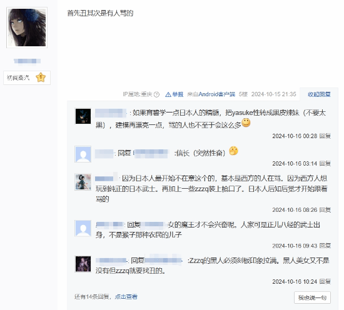Reply to the 08:26 comment
344x310 pixels.
click(325, 210)
